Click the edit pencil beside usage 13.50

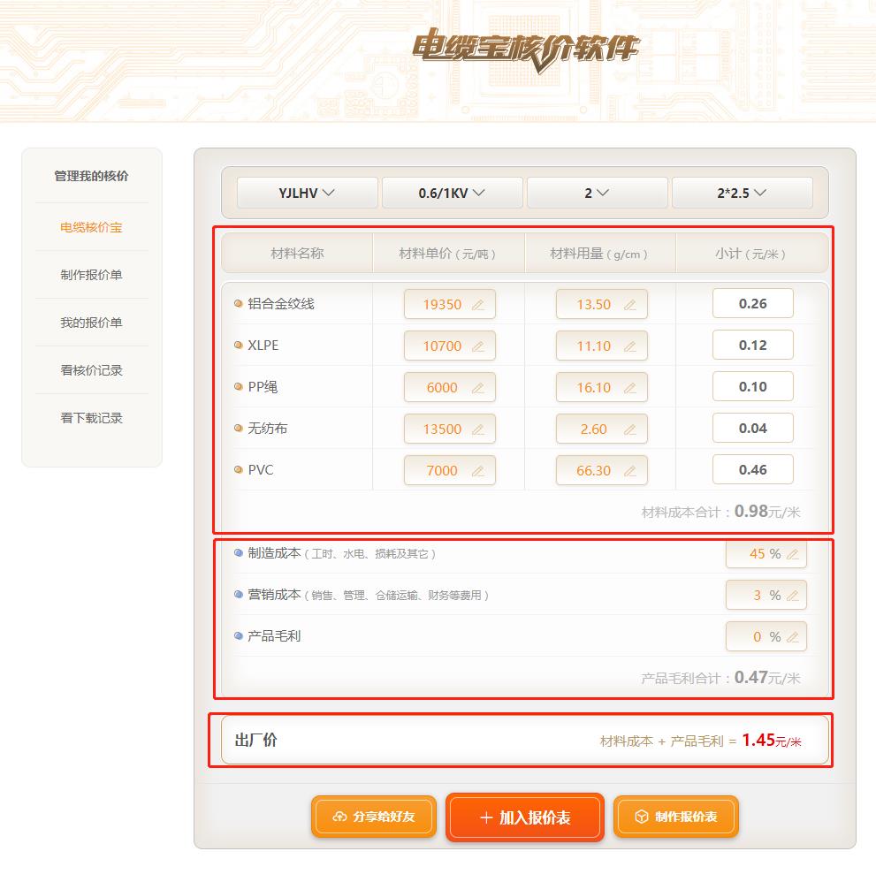629,305
